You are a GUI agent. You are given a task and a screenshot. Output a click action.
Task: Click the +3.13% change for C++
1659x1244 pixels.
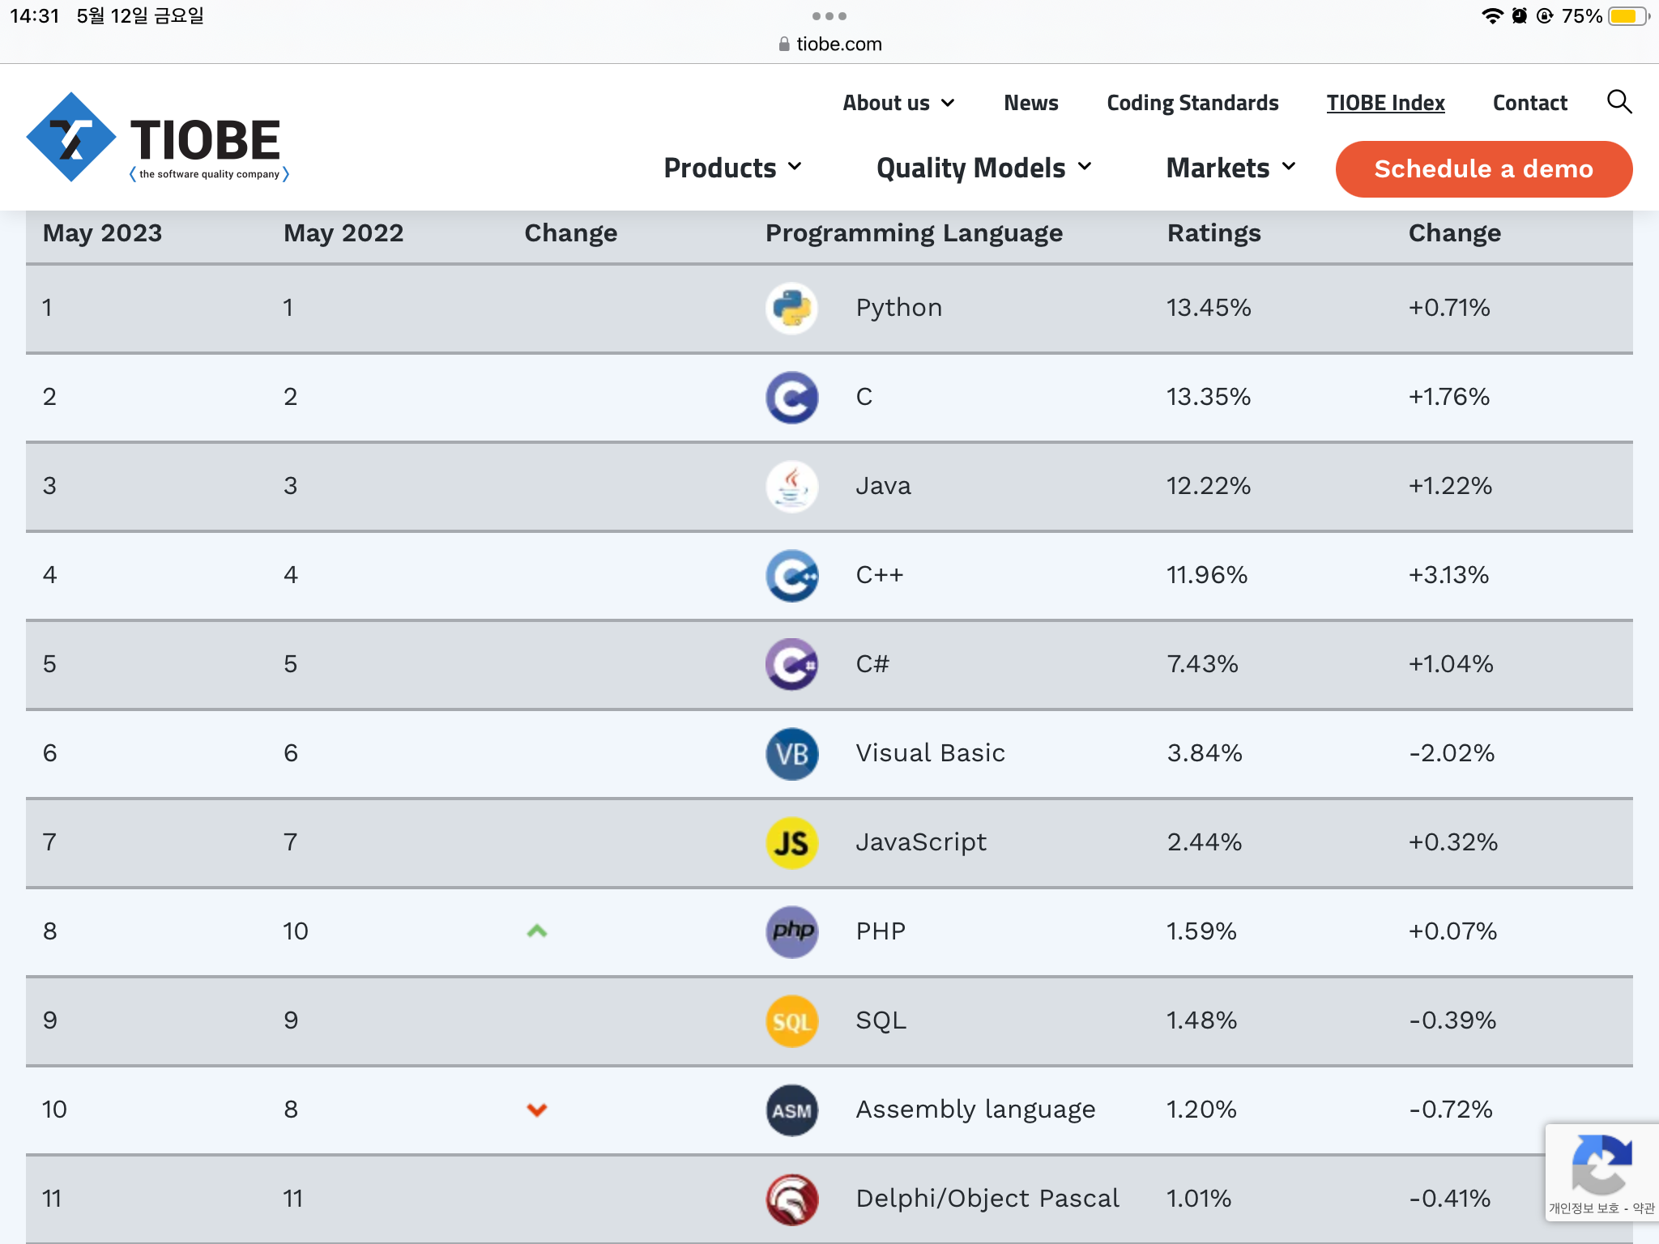coord(1448,575)
